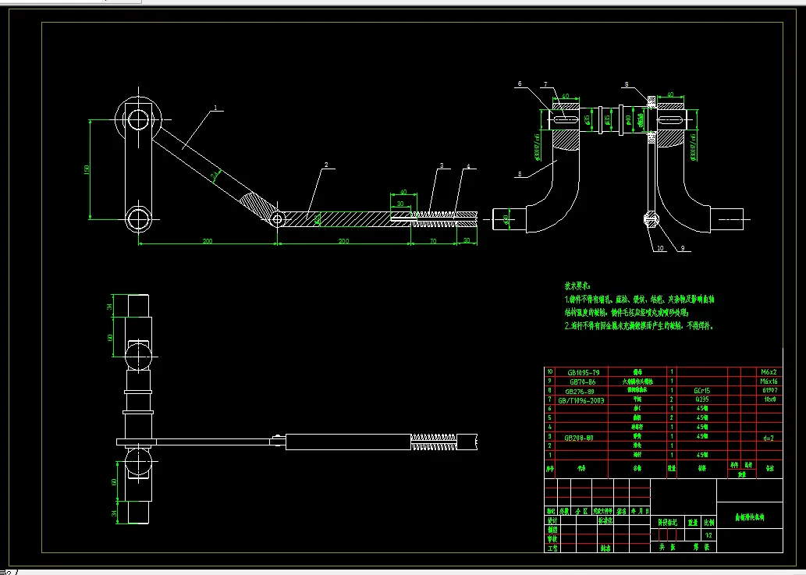The width and height of the screenshot is (806, 575).
Task: Click balloon number 6 in the crankshaft view
Action: (520, 83)
